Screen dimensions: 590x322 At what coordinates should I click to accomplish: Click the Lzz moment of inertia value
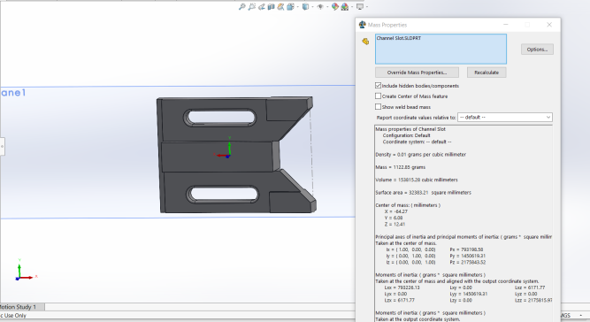click(x=533, y=300)
